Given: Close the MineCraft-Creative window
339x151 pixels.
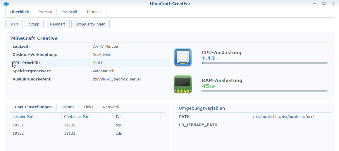Looking at the screenshot, I should 333,4.
